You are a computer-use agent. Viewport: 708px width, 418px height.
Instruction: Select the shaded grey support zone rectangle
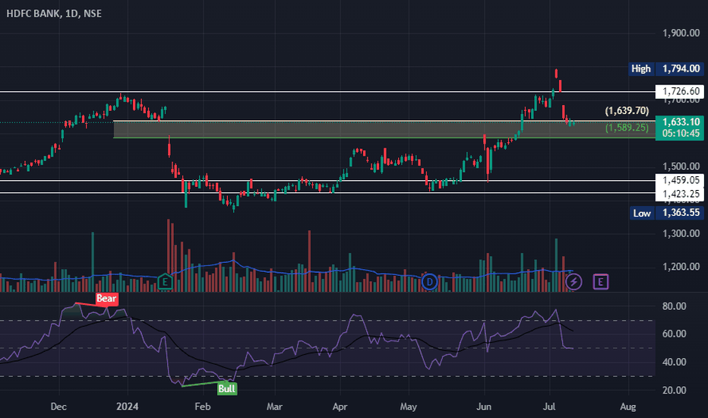[x=384, y=129]
